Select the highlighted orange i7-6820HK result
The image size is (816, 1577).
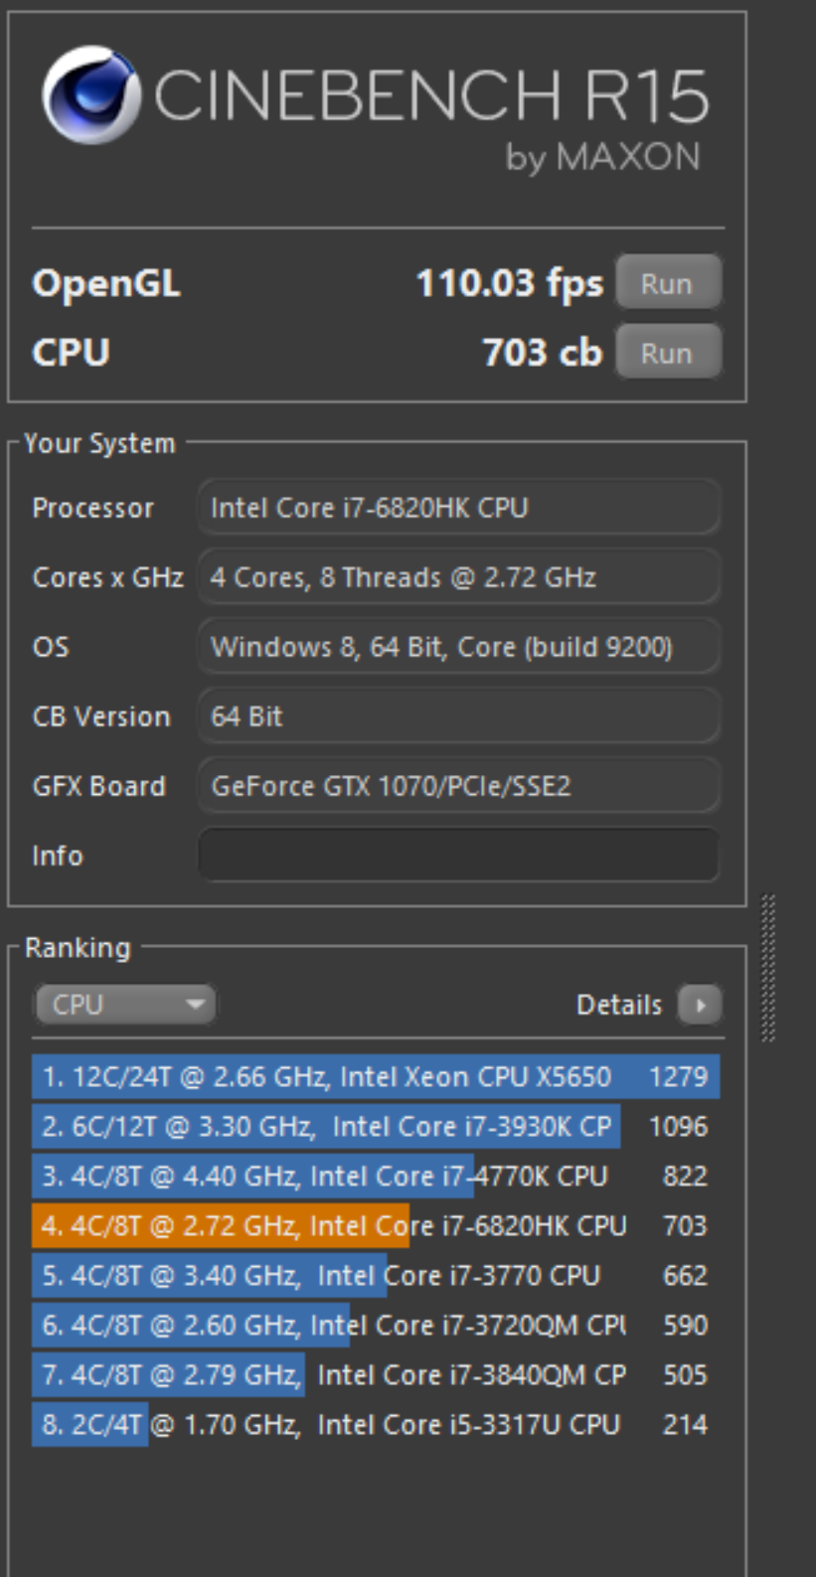[x=375, y=1225]
